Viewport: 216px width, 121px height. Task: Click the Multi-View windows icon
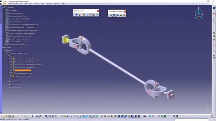tap(84, 116)
